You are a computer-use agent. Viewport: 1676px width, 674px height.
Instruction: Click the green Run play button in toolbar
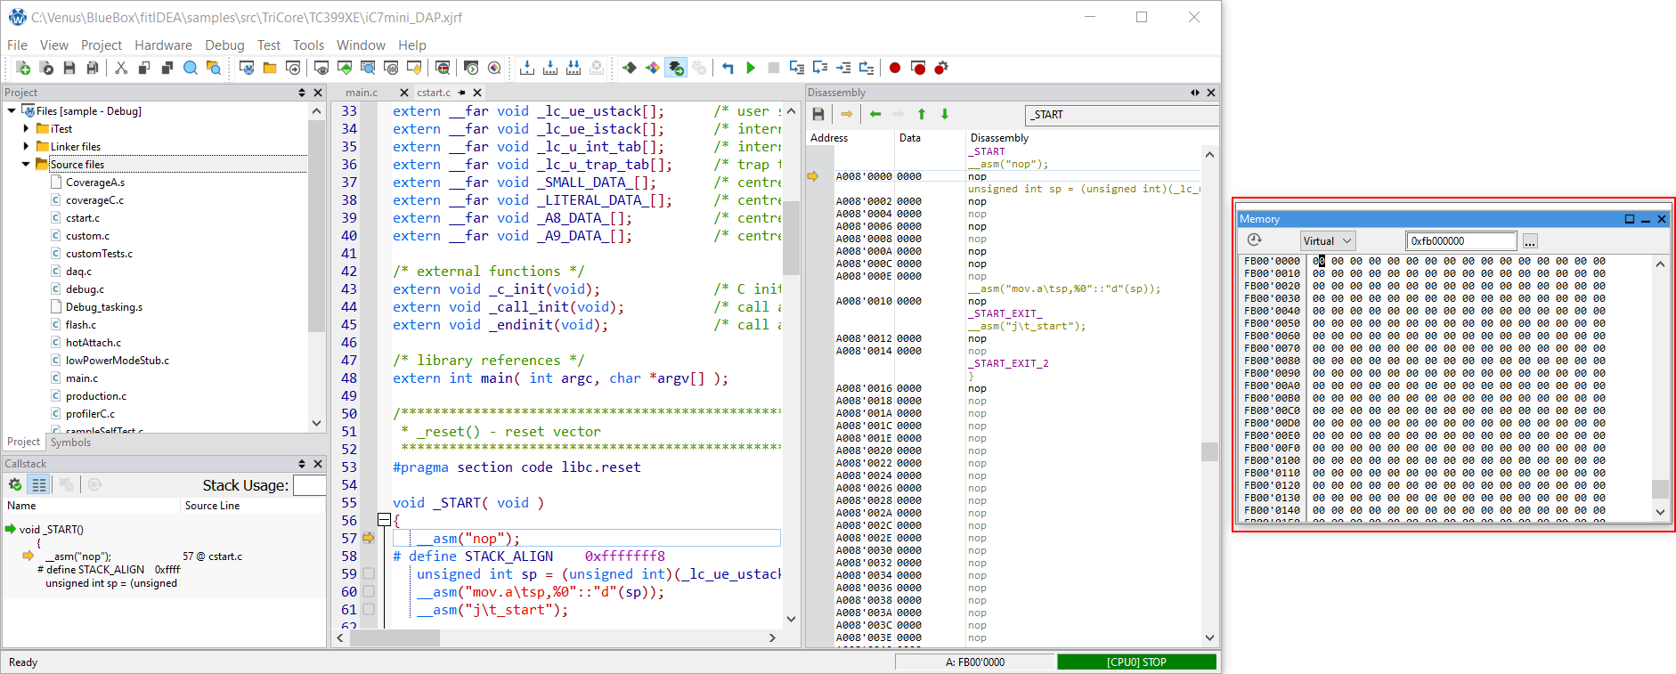coord(751,68)
